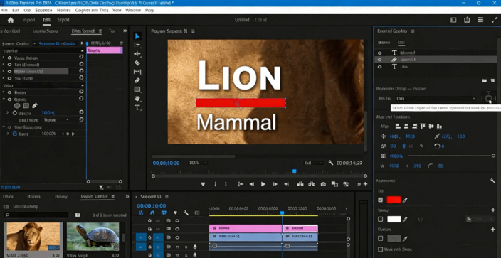Select the lion clip thumbnail in Project
Screen dimensions: 501x258
tap(33, 237)
